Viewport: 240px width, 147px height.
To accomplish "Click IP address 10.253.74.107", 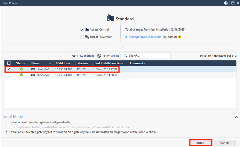I will 64,75.
